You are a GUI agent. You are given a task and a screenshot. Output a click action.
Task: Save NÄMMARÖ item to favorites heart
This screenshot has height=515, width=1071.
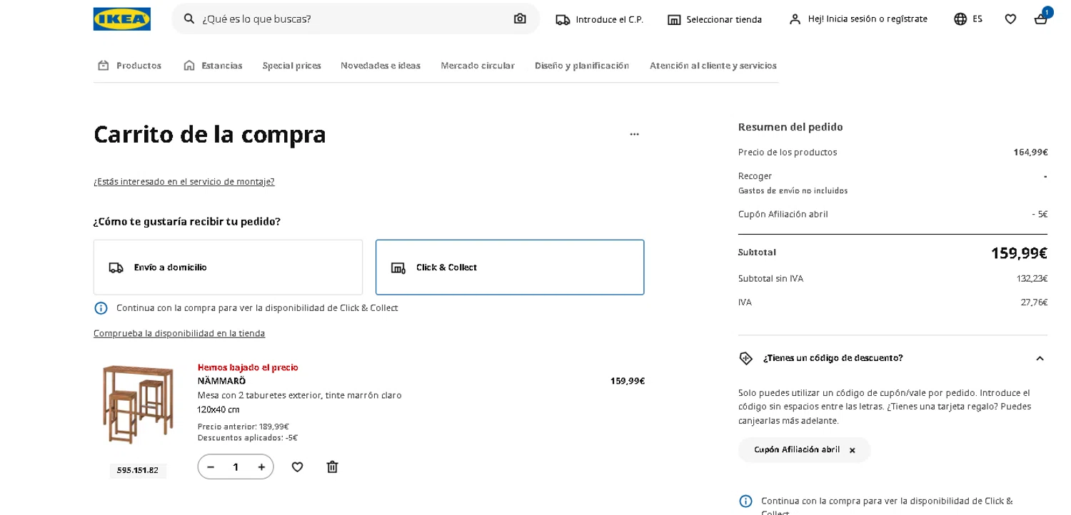tap(297, 467)
